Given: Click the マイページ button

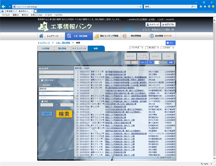Looking at the screenshot, I should coord(152,24).
